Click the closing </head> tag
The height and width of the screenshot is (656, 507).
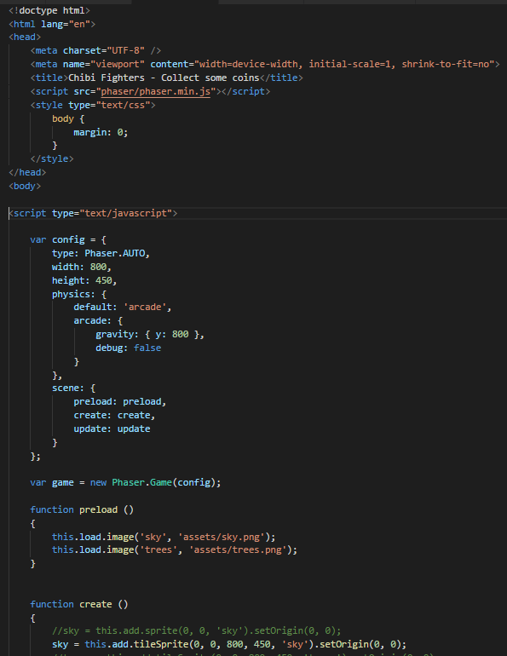[x=27, y=172]
